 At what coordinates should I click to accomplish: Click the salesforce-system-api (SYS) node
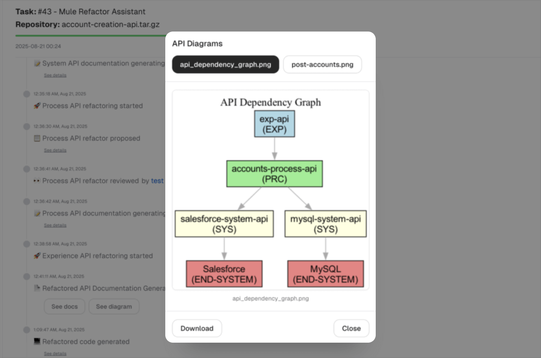(224, 224)
